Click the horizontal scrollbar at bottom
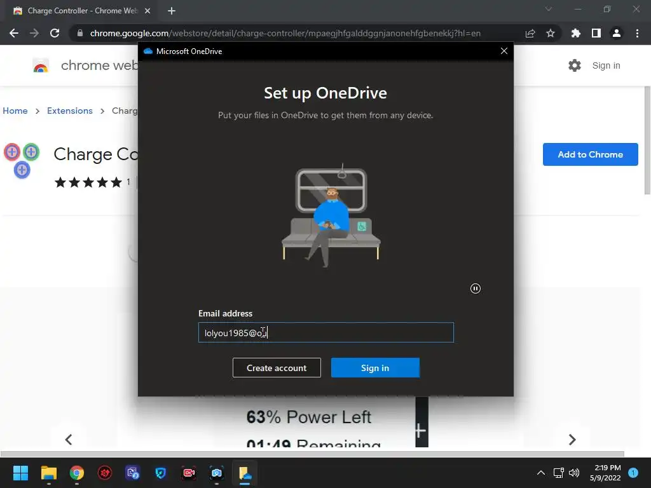The image size is (651, 488). [x=312, y=454]
